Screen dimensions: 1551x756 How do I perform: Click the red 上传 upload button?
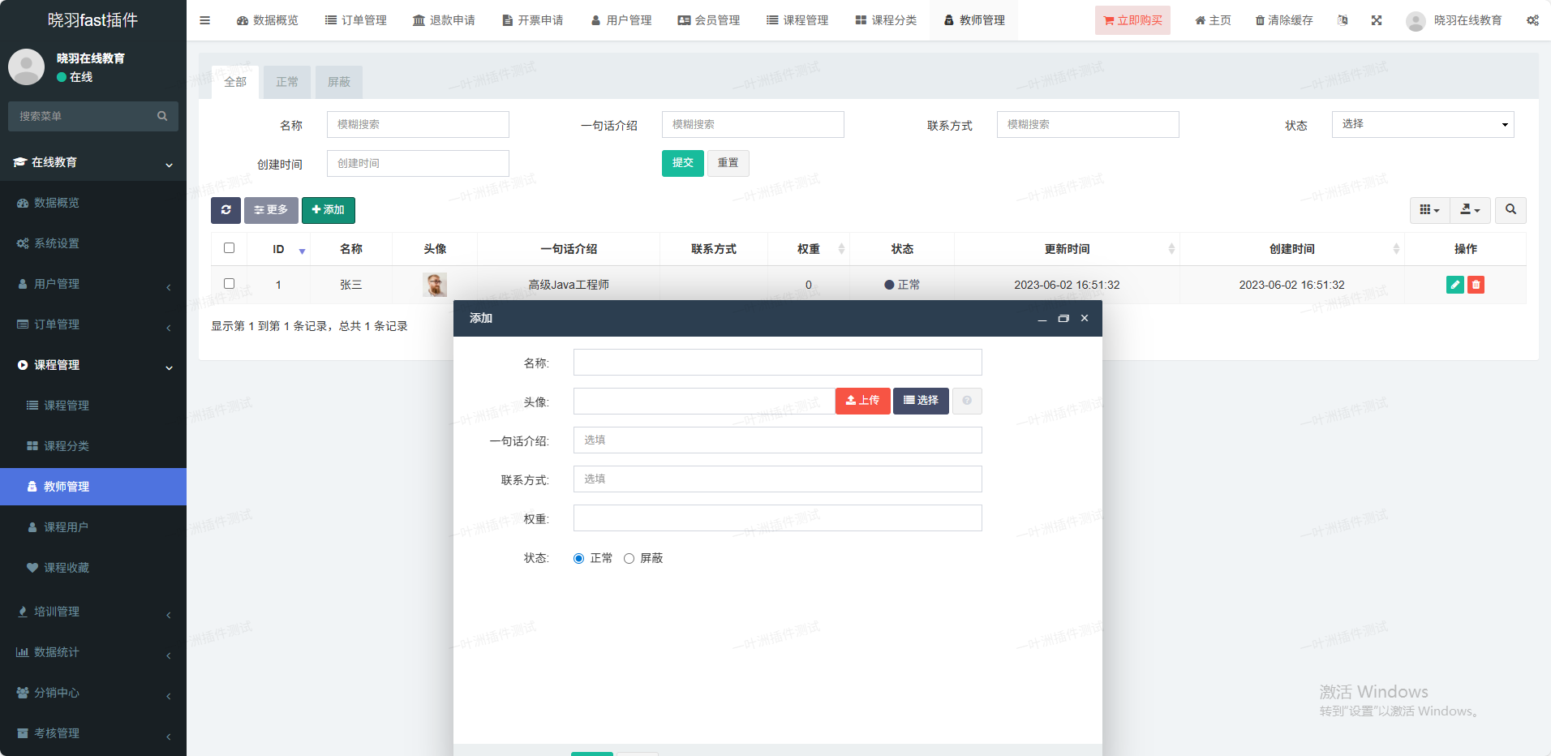tap(862, 401)
